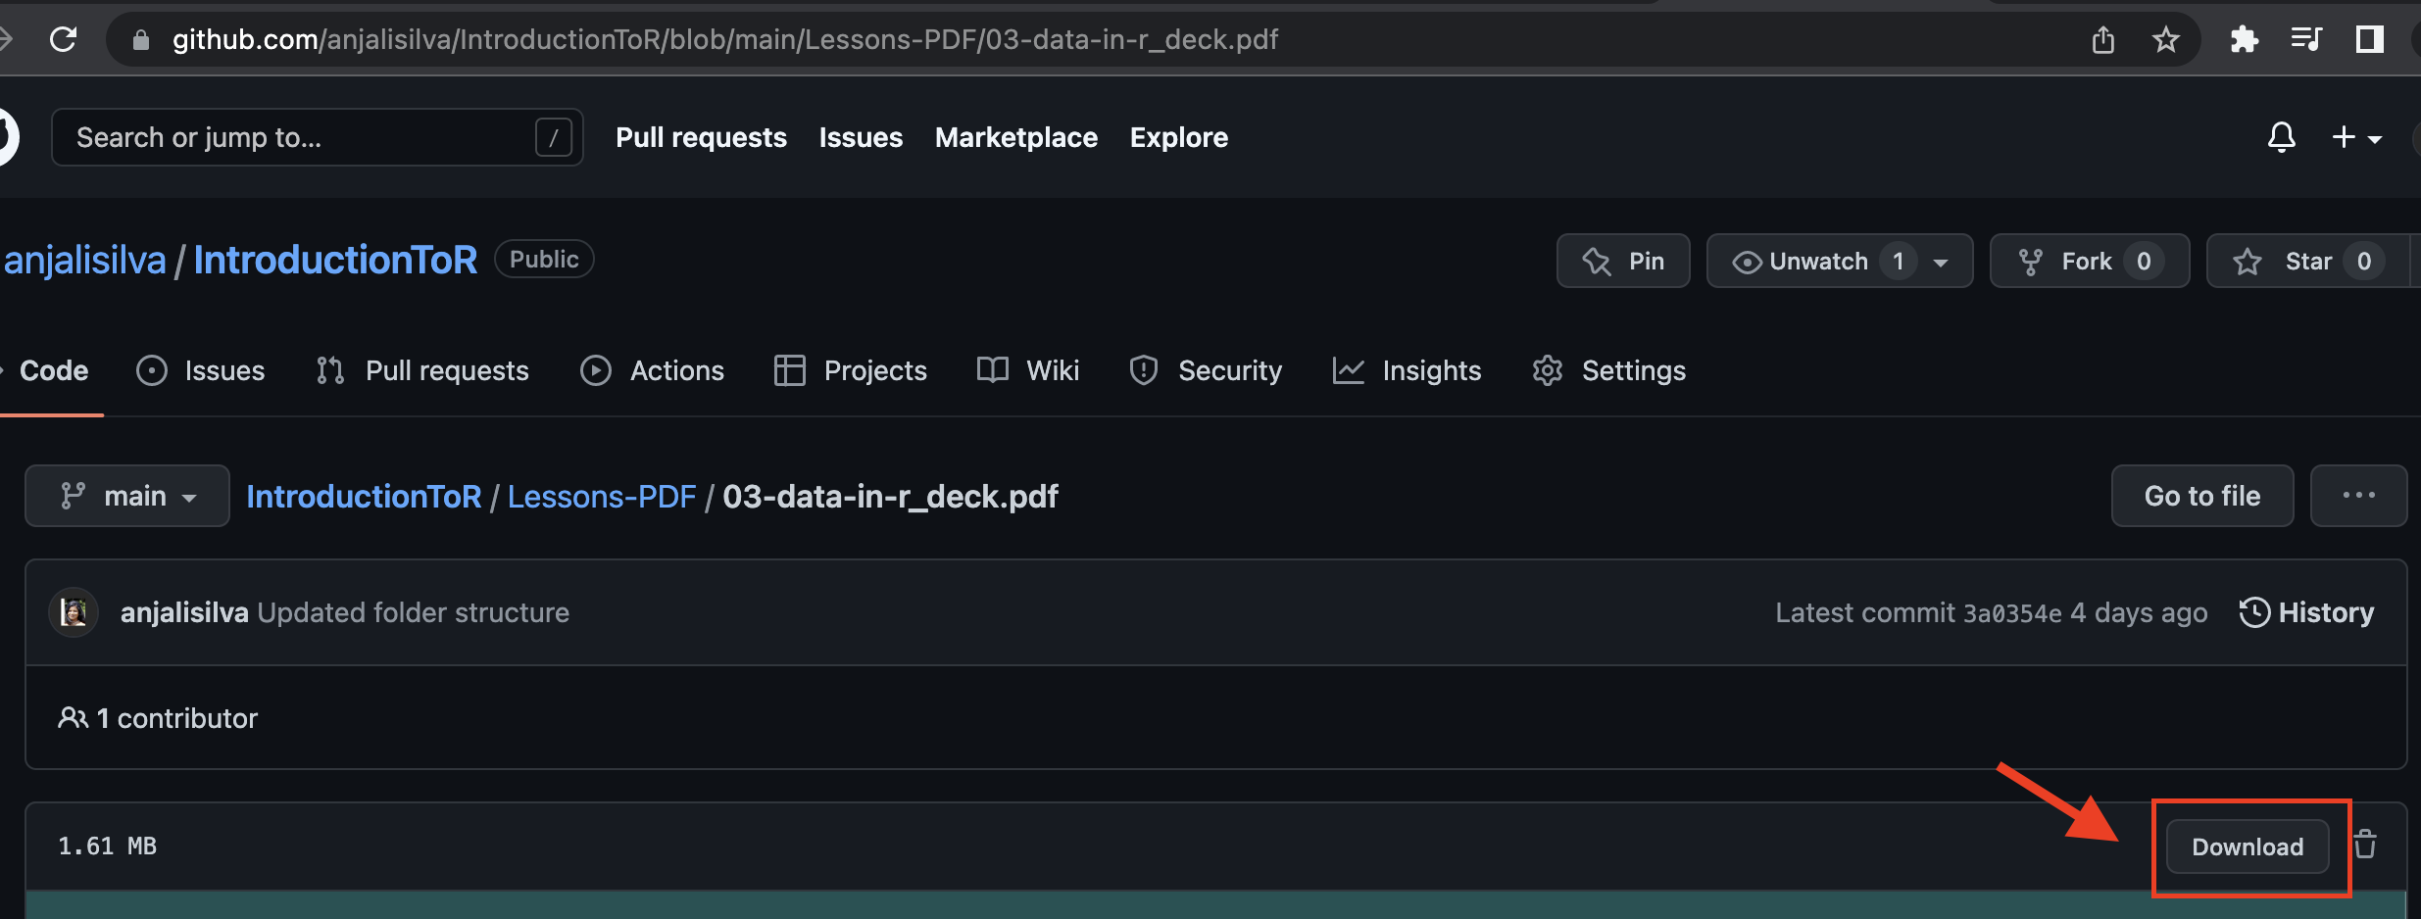Open commit author anjalisilva link

pyautogui.click(x=184, y=612)
